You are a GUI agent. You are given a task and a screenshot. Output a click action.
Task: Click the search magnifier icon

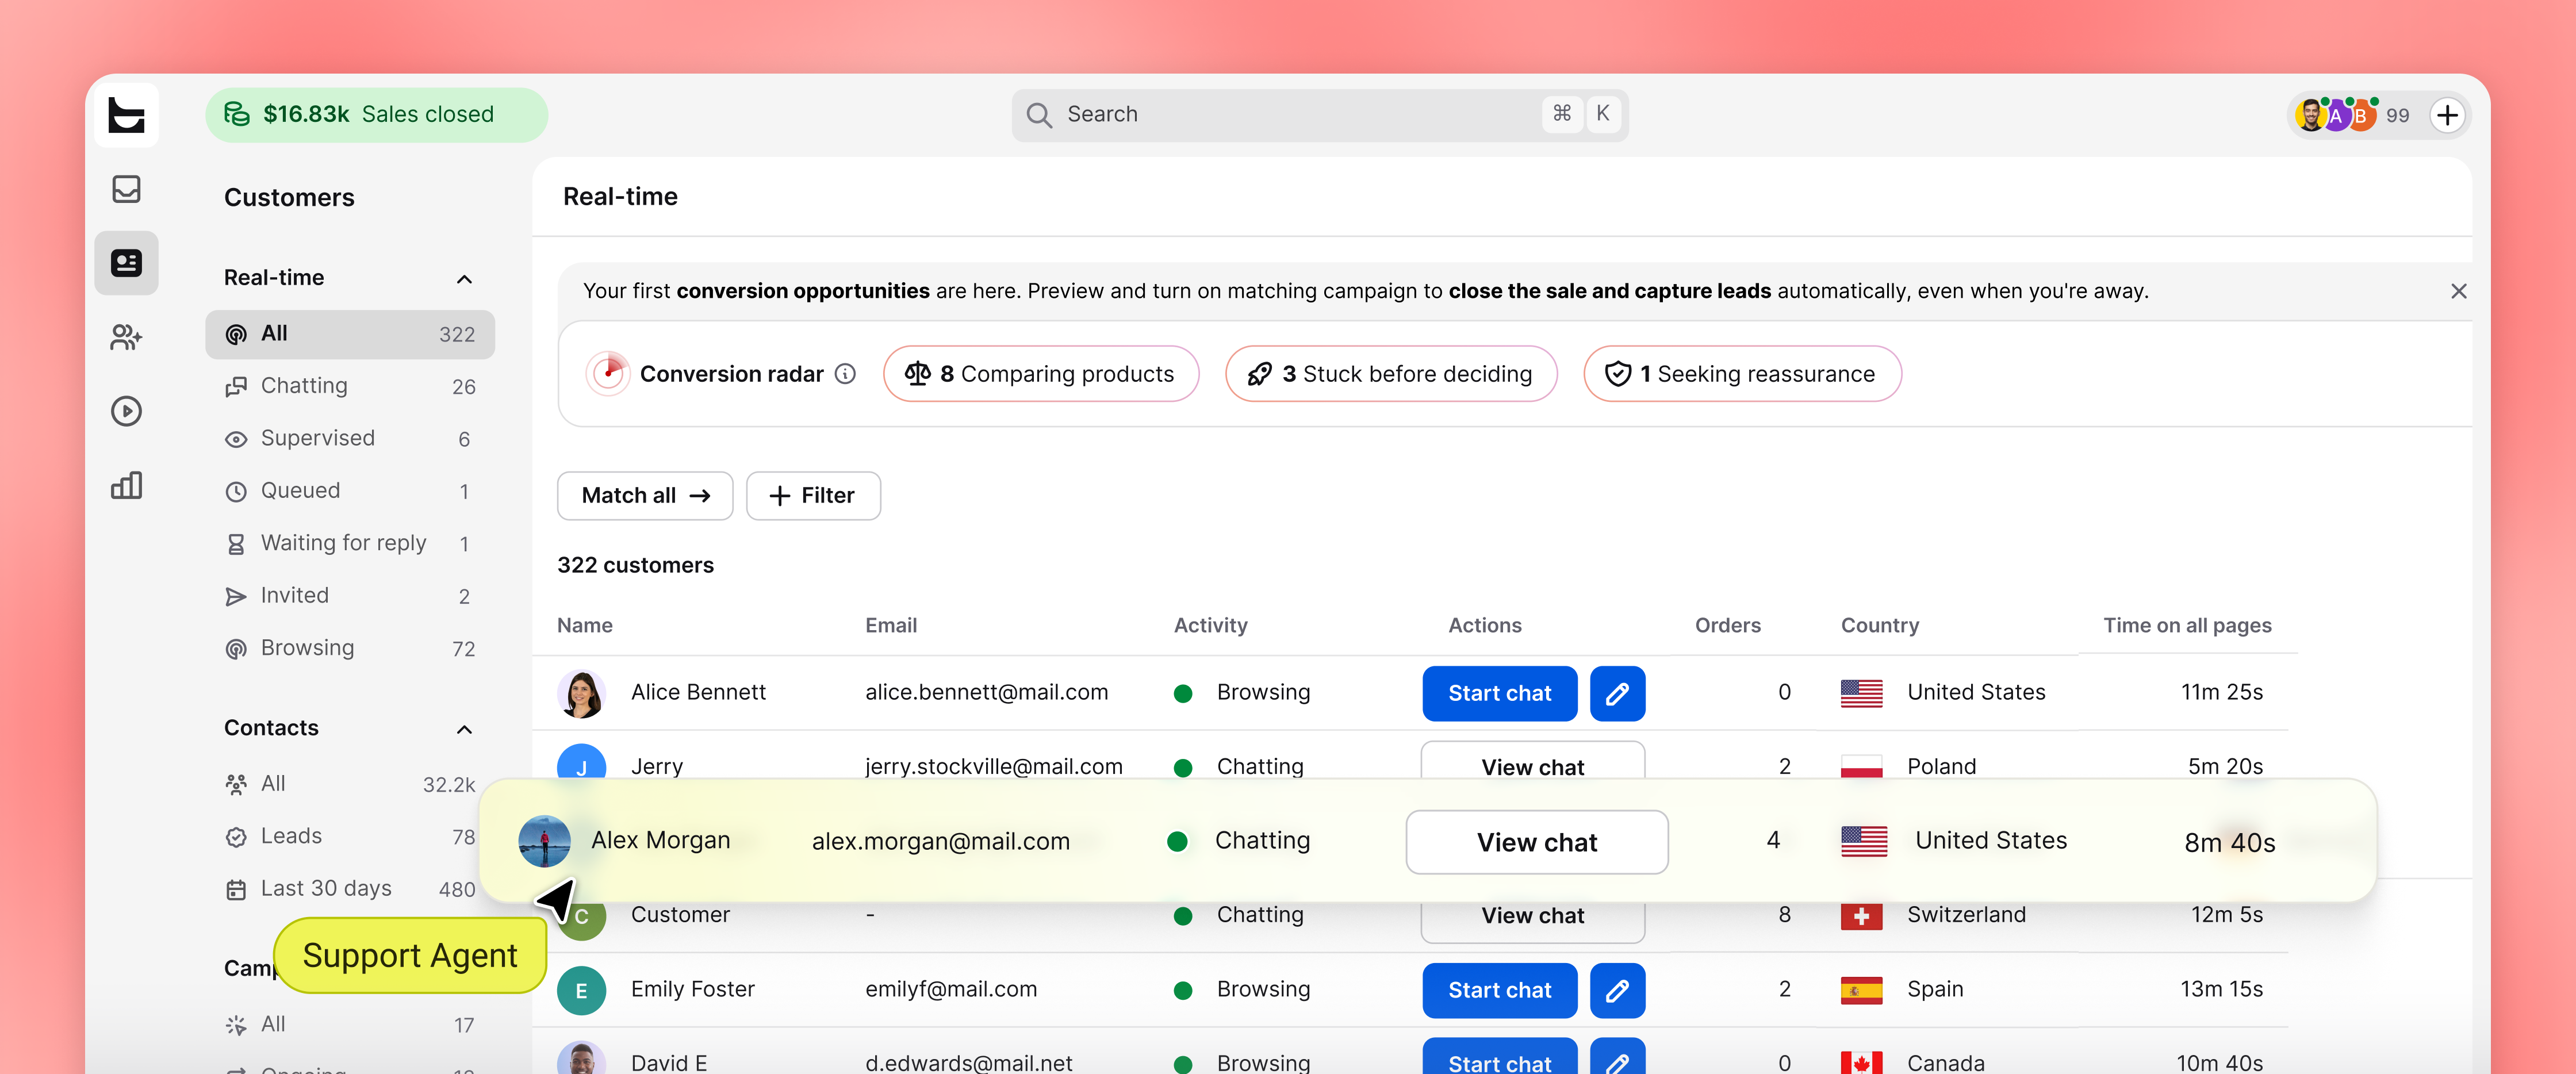click(1039, 115)
